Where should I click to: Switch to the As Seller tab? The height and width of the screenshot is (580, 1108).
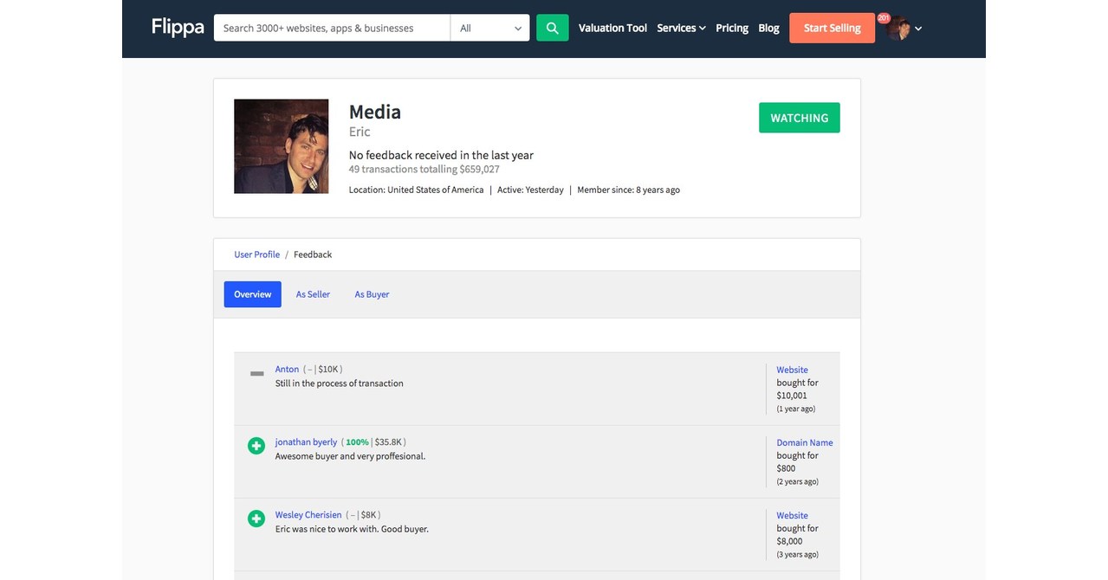point(313,294)
